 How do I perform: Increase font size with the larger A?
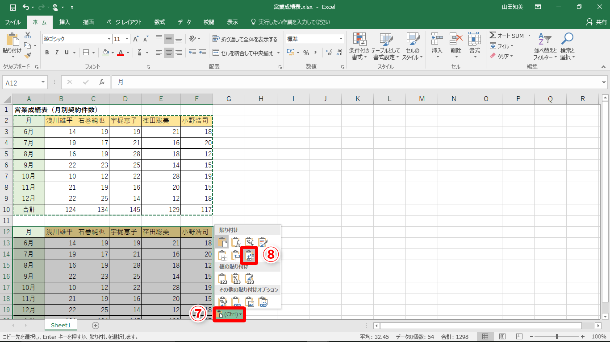point(136,39)
